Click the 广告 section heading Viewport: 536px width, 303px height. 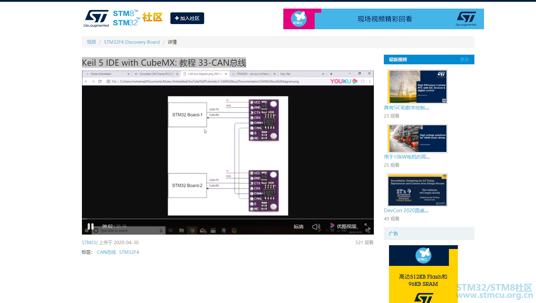(x=393, y=234)
